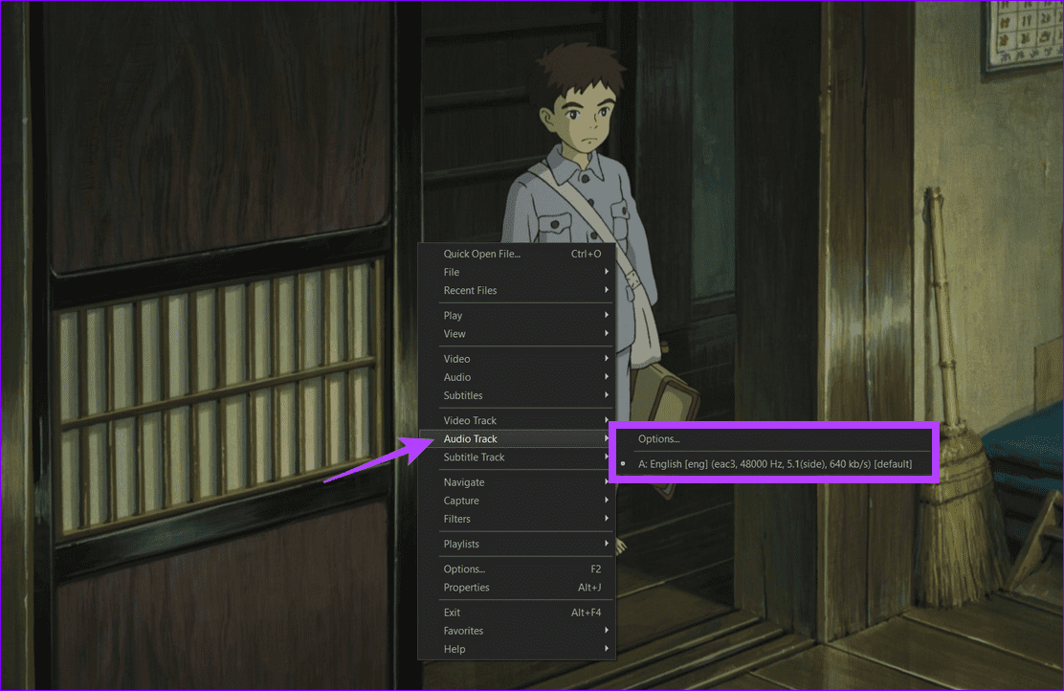Choose Exit from the context menu
The image size is (1064, 691).
[517, 613]
